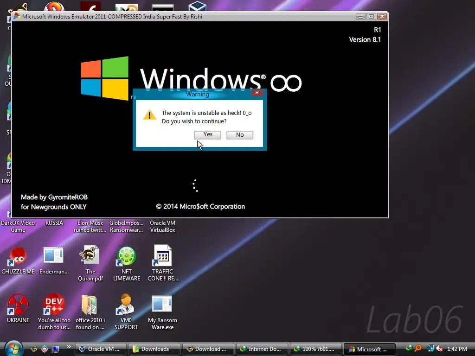This screenshot has width=475, height=356.
Task: Minimize the Microsoft Windows Emulator window
Action: (x=360, y=17)
